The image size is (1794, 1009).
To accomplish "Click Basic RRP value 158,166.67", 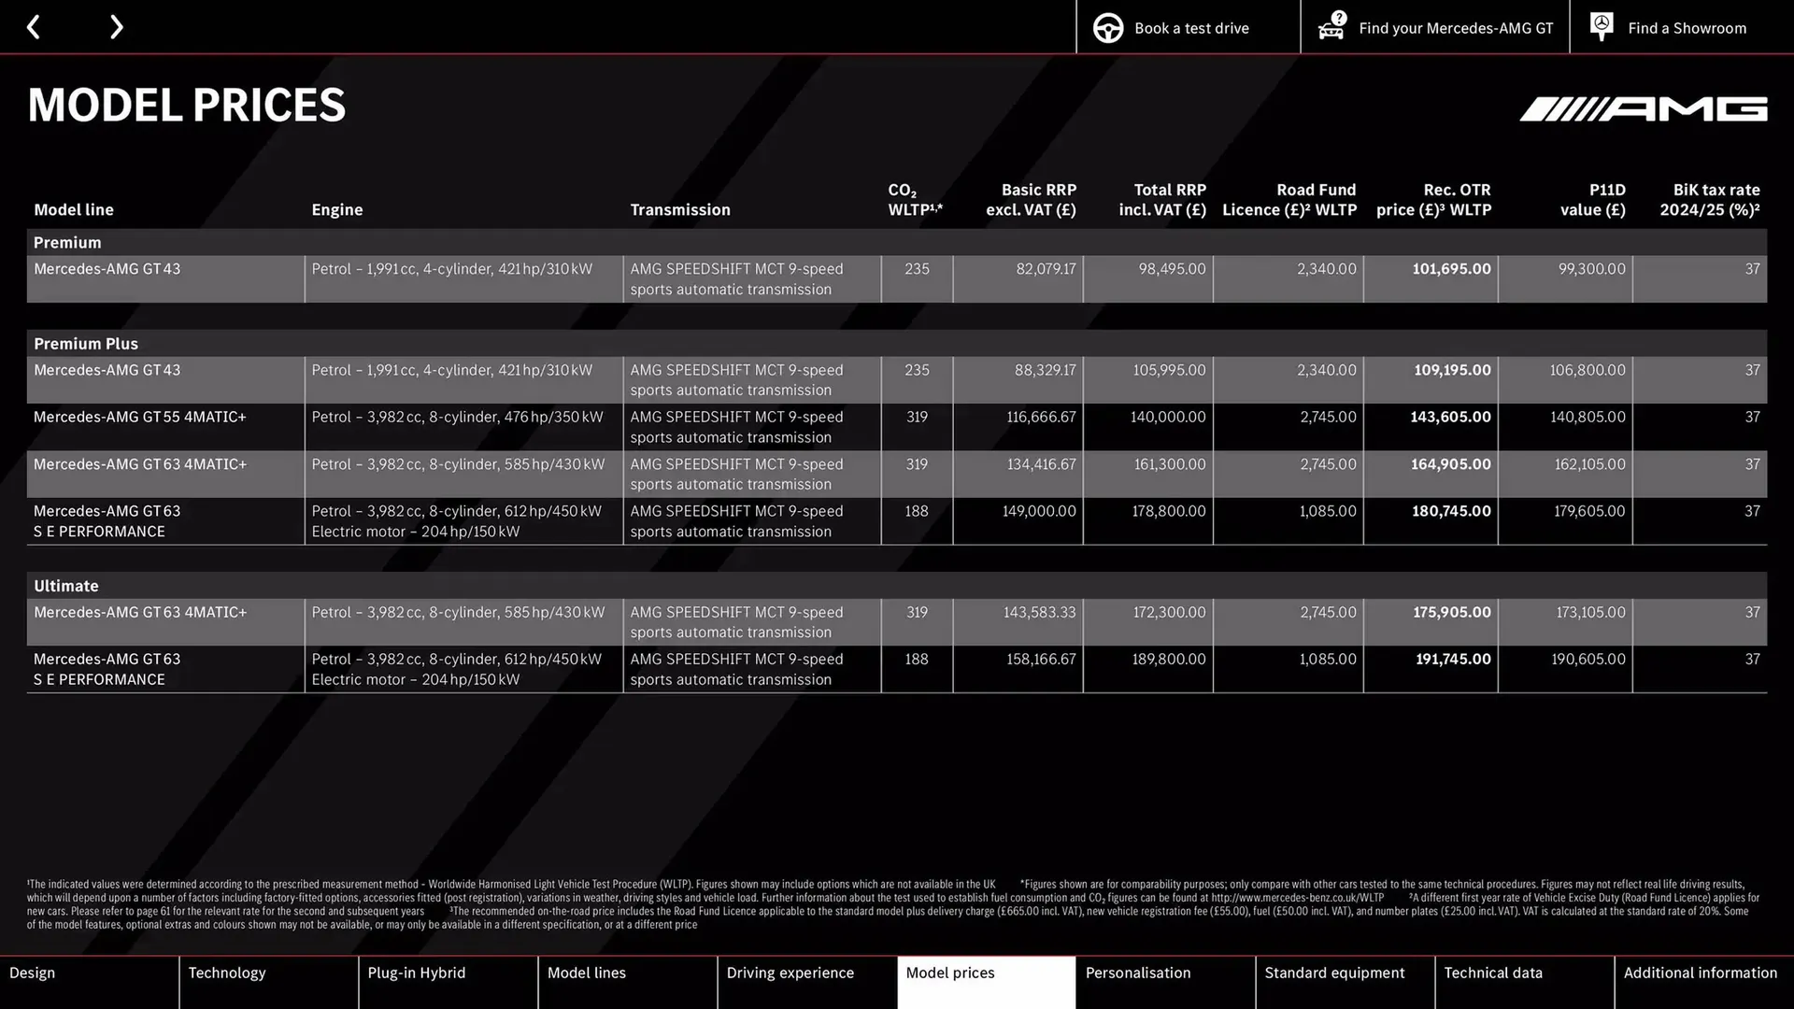I will (x=1042, y=659).
